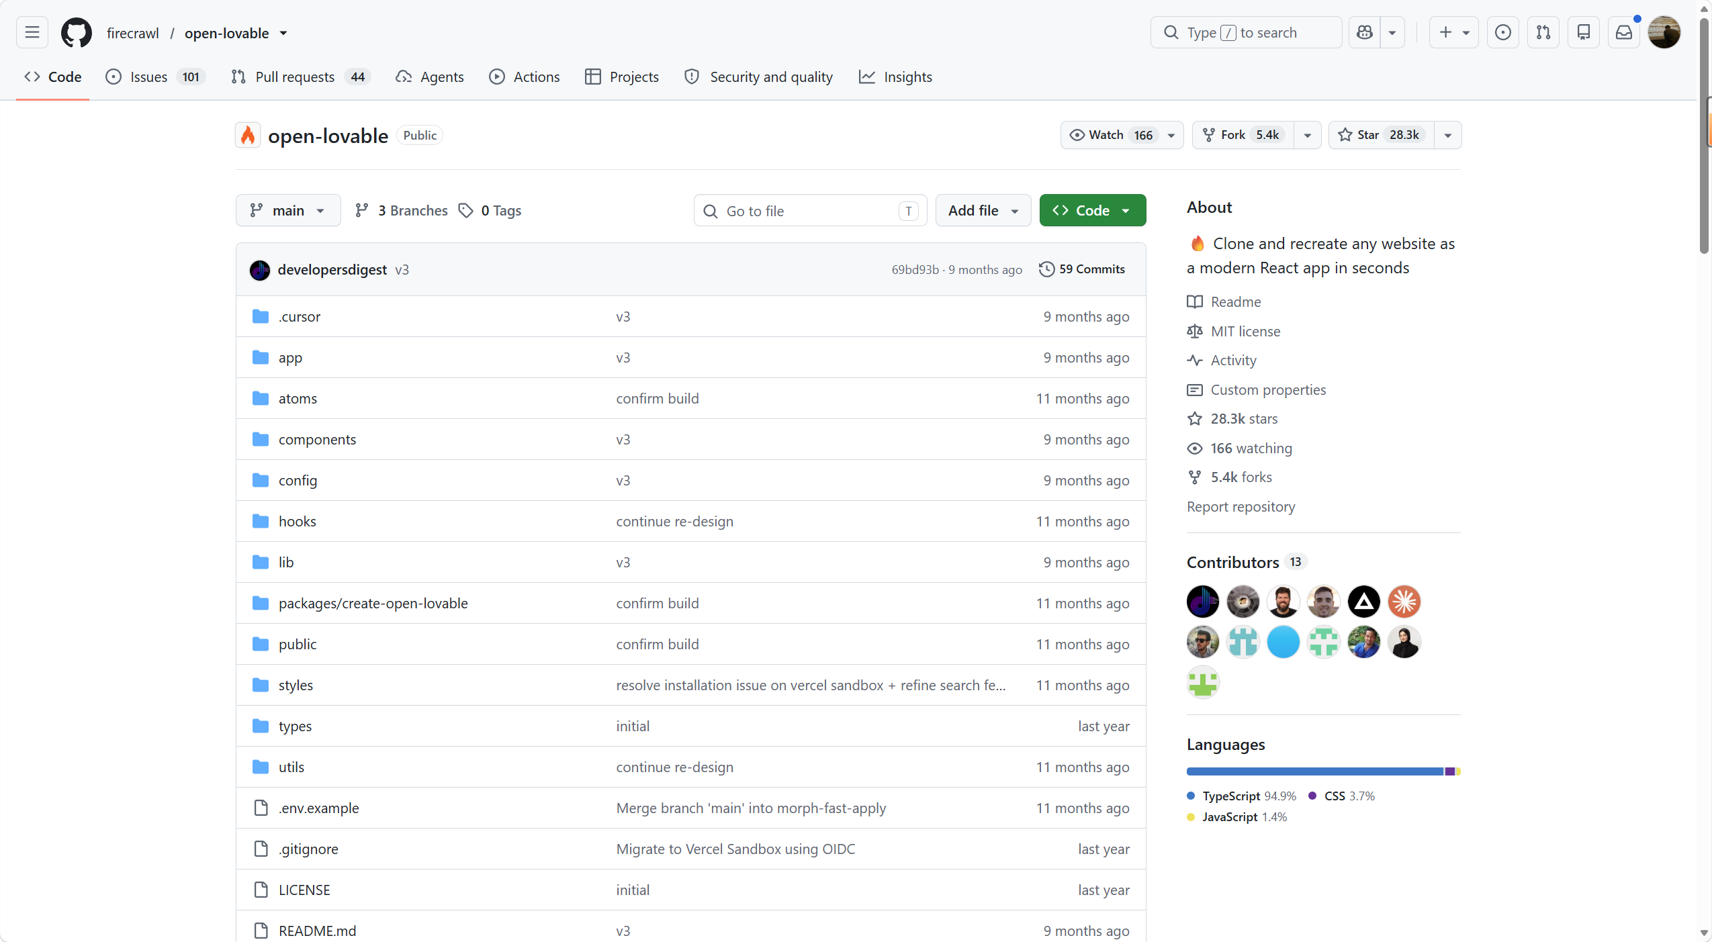
Task: Click the Go to file search field
Action: [811, 211]
